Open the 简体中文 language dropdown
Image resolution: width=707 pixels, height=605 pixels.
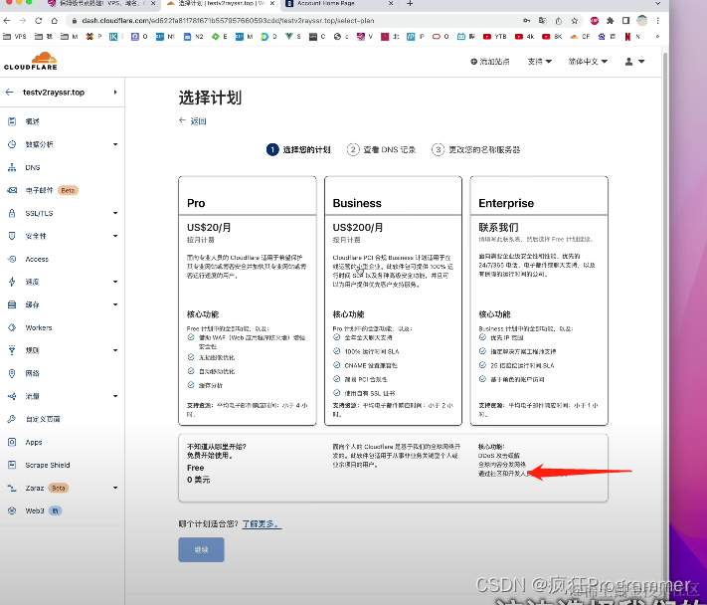588,62
